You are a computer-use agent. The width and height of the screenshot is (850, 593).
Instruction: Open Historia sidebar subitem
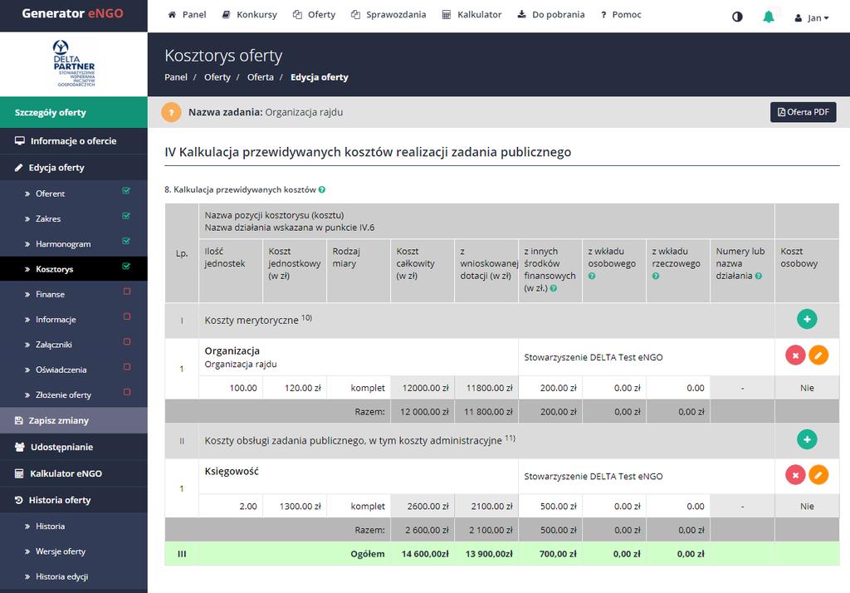click(x=50, y=527)
